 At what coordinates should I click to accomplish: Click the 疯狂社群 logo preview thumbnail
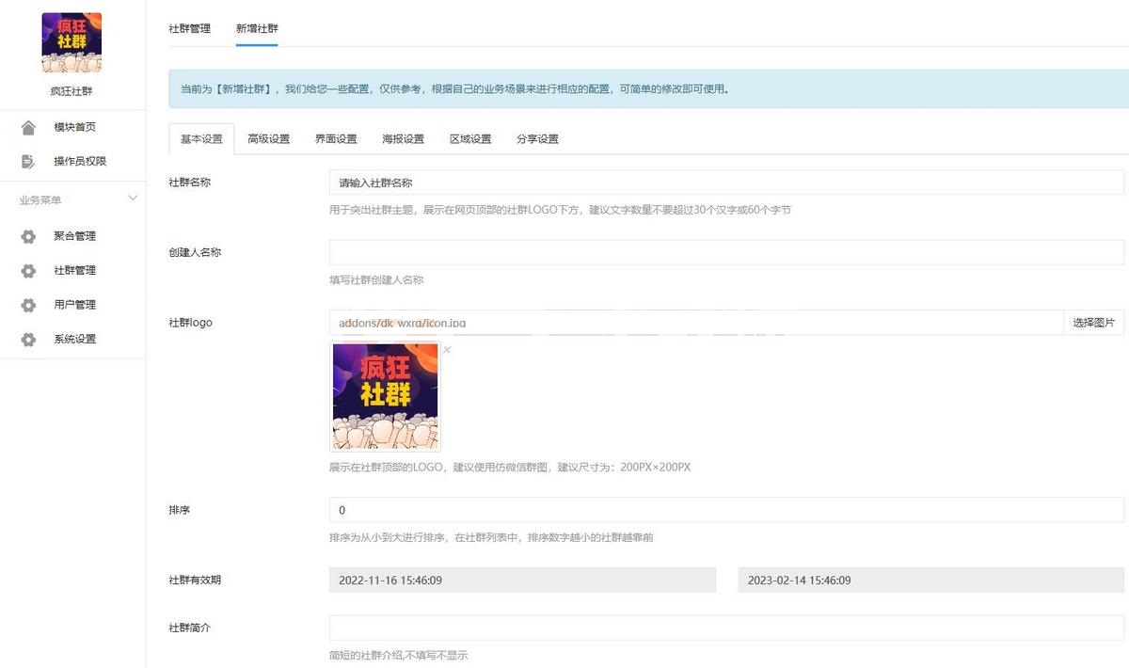(385, 396)
